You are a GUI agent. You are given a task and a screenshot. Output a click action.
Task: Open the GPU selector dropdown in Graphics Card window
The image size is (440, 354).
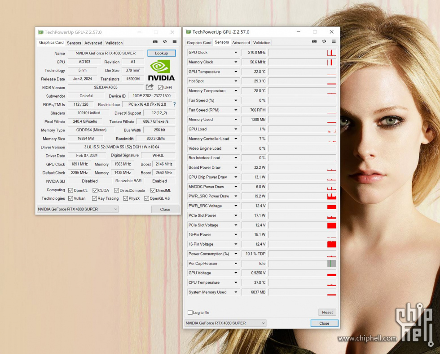(77, 209)
